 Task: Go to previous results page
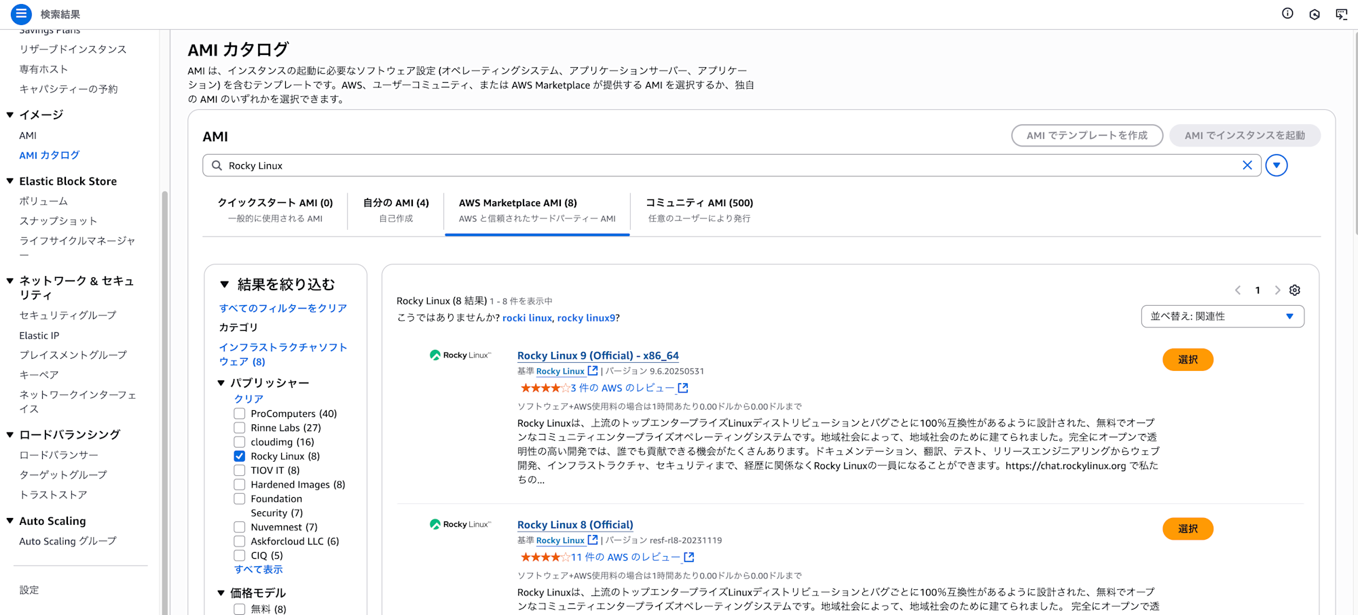1238,290
